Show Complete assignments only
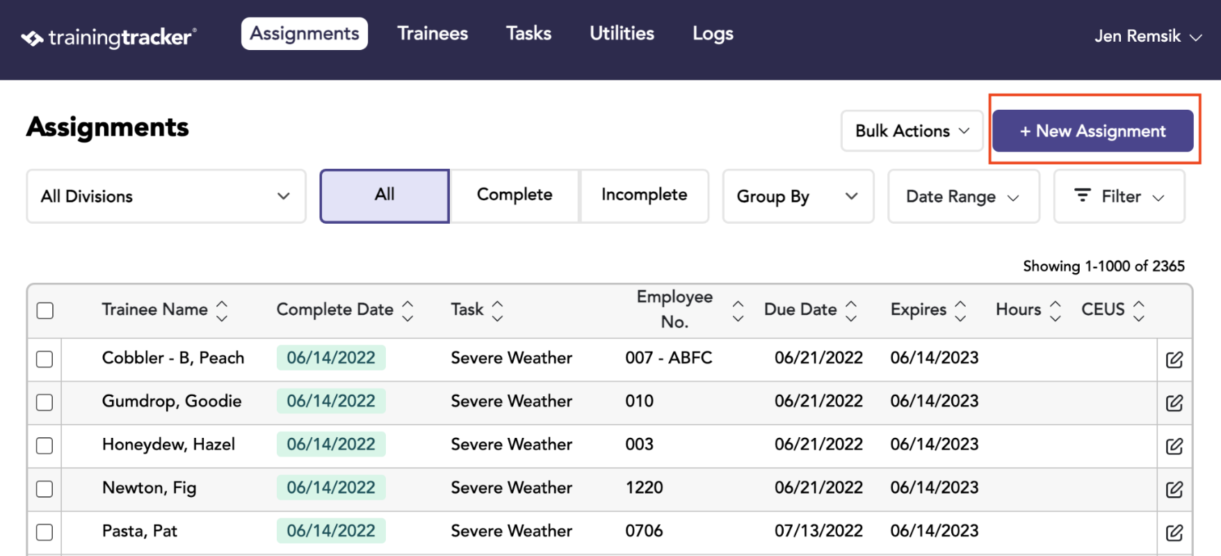 (515, 196)
